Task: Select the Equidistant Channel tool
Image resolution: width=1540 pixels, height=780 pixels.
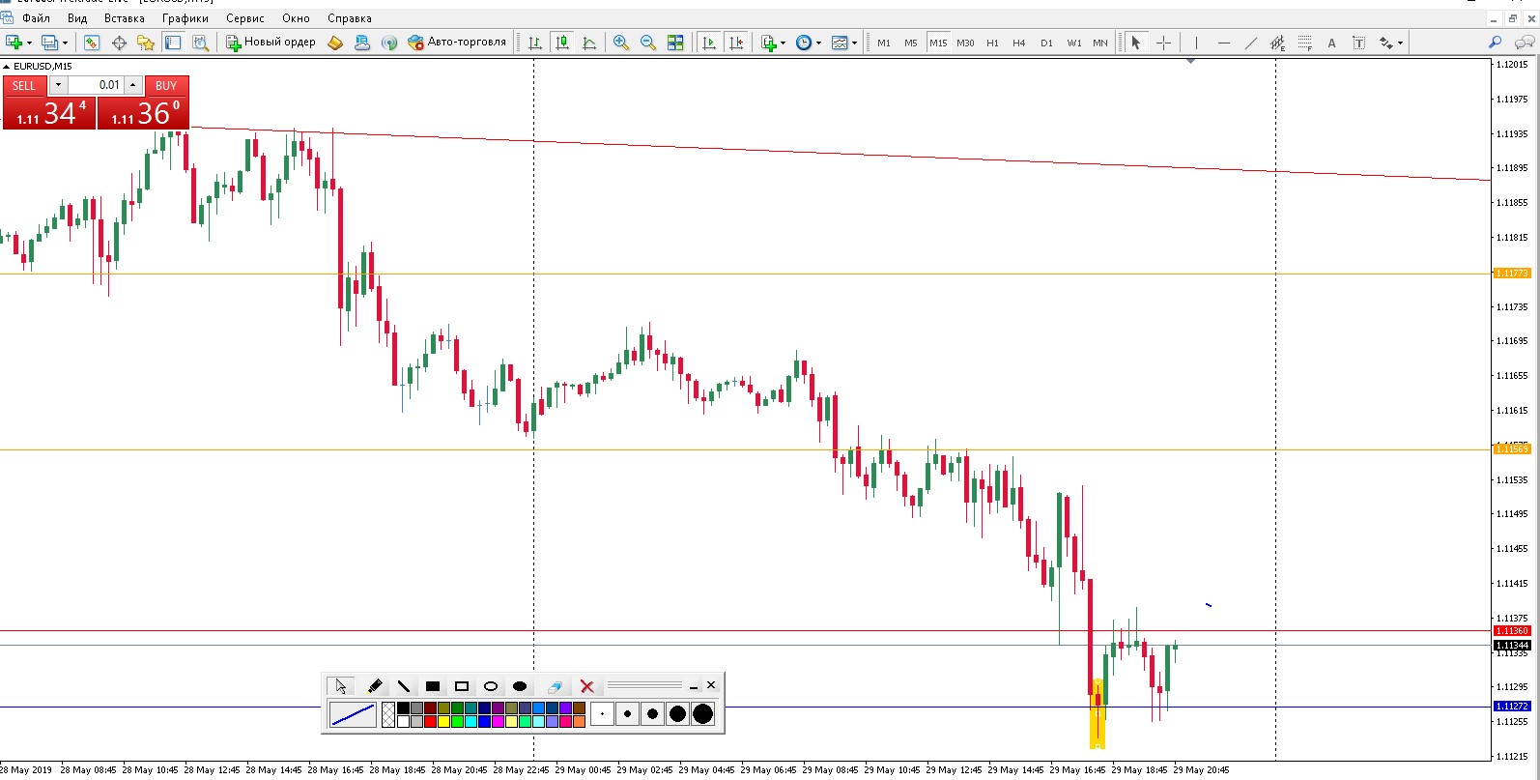Action: click(x=1277, y=43)
